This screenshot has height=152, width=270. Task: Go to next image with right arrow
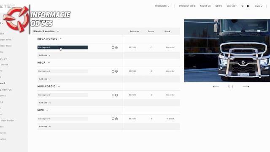pos(246,87)
